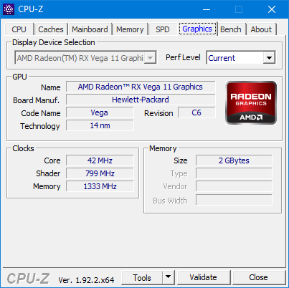Expand the Tools dropdown arrow
Image resolution: width=289 pixels, height=288 pixels.
169,277
